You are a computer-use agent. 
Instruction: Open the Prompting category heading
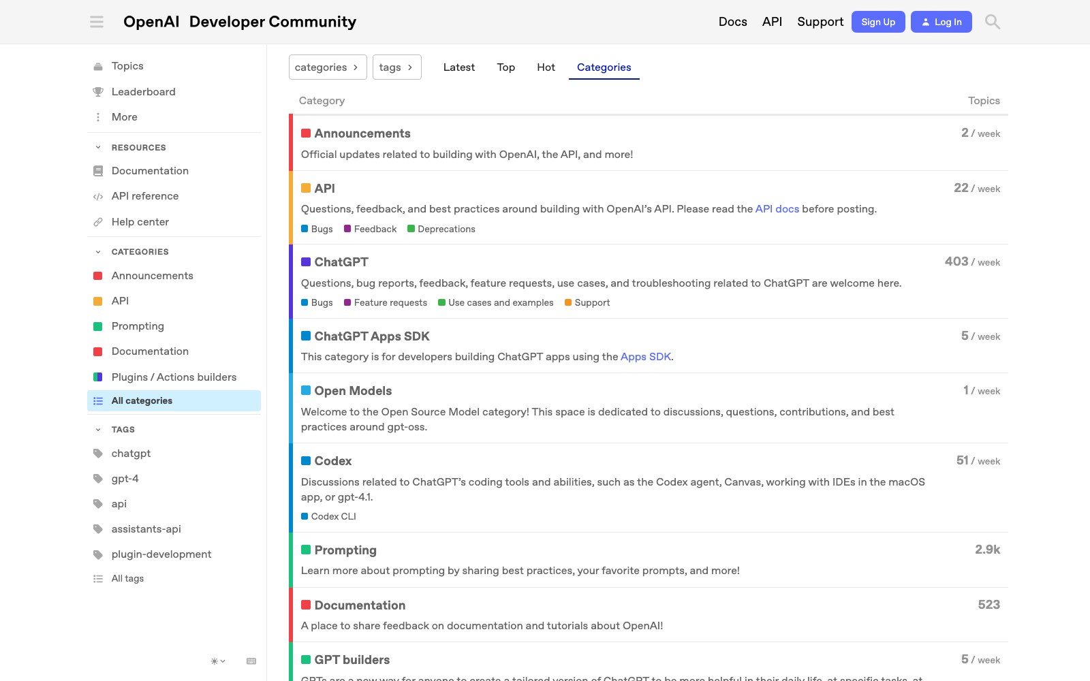pos(345,550)
